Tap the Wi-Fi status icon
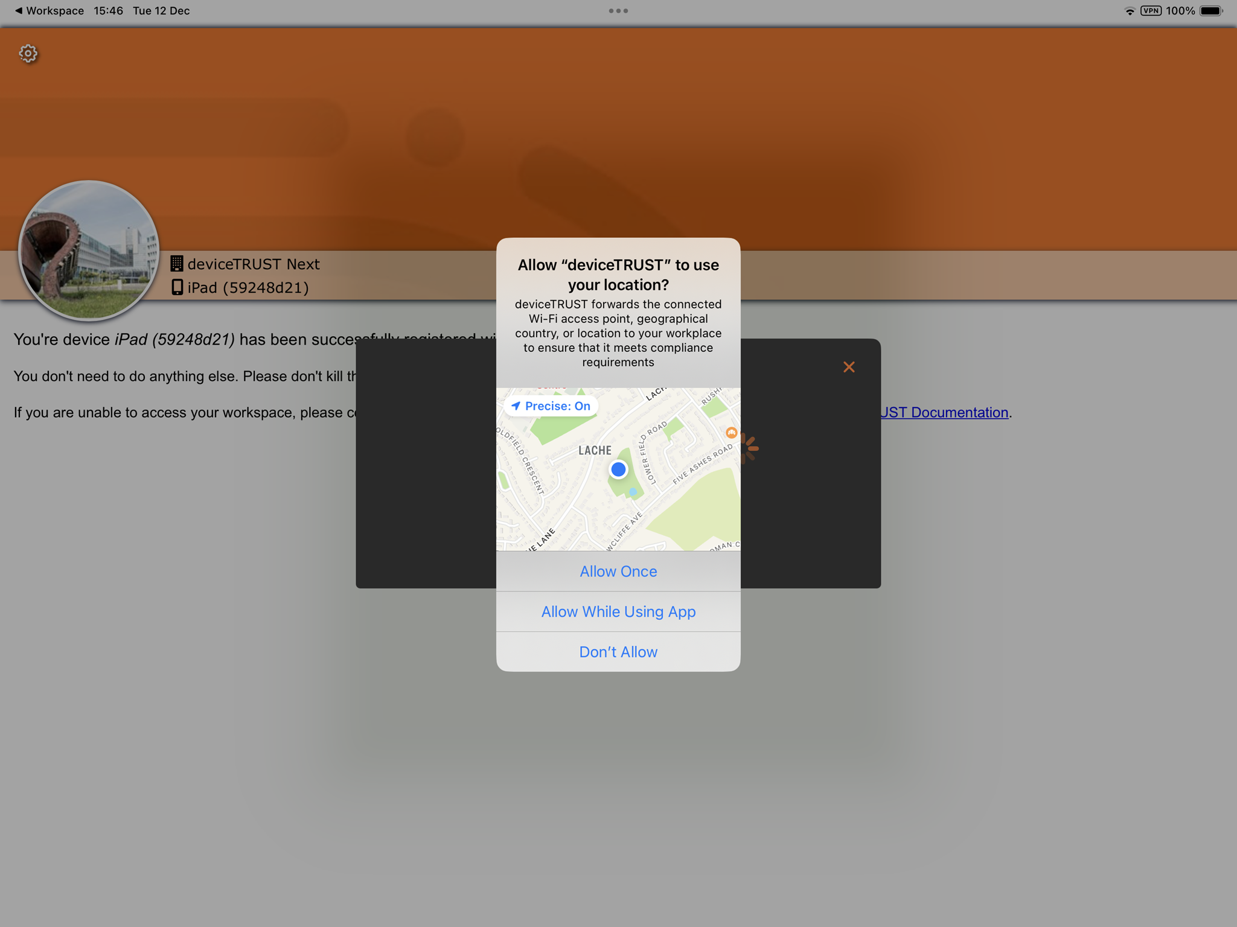The image size is (1237, 927). click(x=1129, y=11)
